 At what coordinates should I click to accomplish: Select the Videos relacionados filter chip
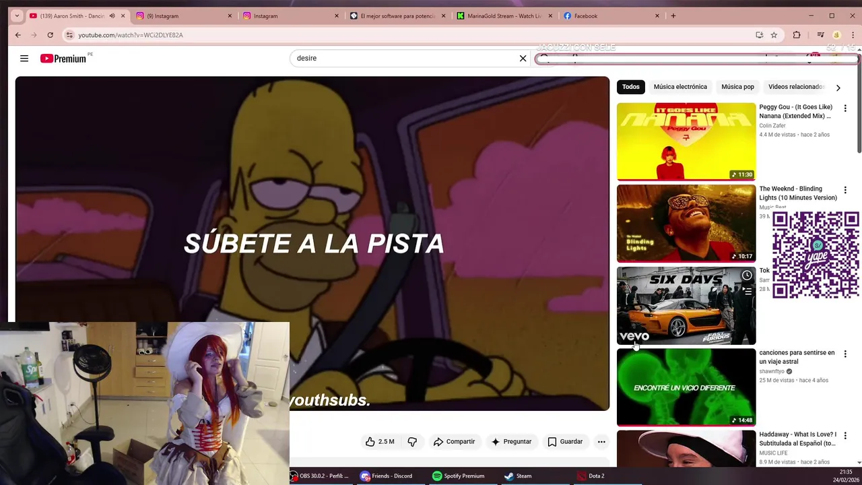point(795,87)
